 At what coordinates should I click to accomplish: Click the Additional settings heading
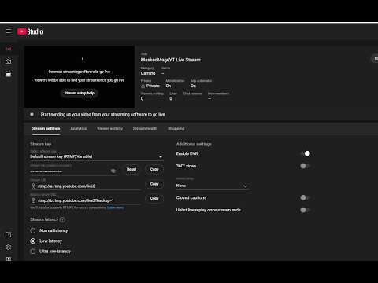(194, 144)
